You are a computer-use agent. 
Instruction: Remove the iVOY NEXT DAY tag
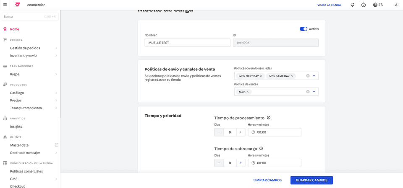261,76
